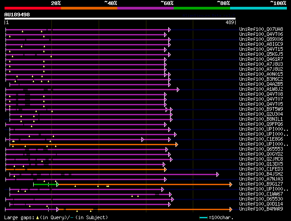Click the orange arrowhead ending the B4MAR9 alignment
Viewport: 291px width, 221px height.
tap(231, 209)
